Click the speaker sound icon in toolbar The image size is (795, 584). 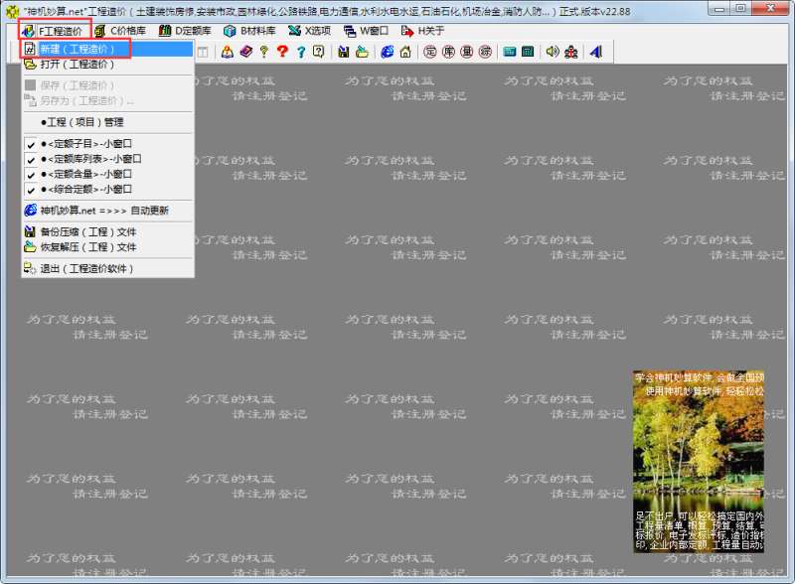pos(553,52)
